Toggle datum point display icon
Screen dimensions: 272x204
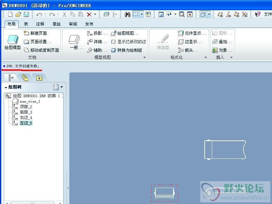[237, 14]
